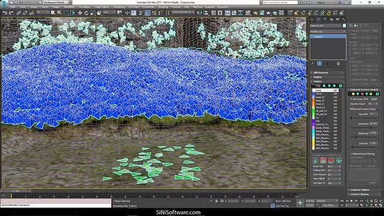Click the Saturation slider handle

(370, 128)
